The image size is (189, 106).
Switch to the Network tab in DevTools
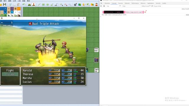click(127, 3)
